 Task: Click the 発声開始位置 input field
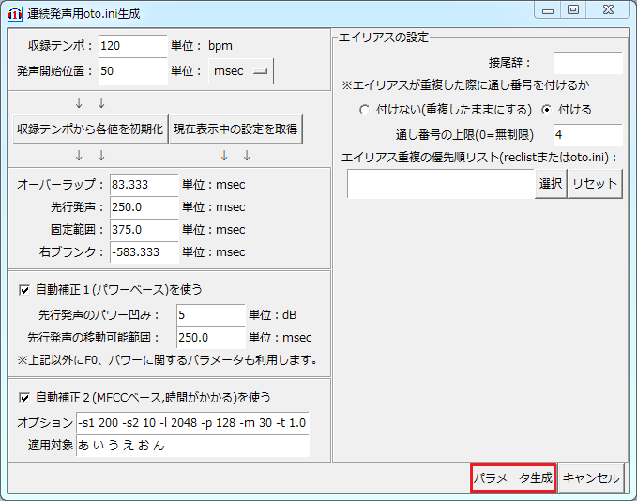click(133, 71)
